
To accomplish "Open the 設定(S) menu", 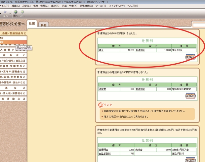I will coord(26,6).
